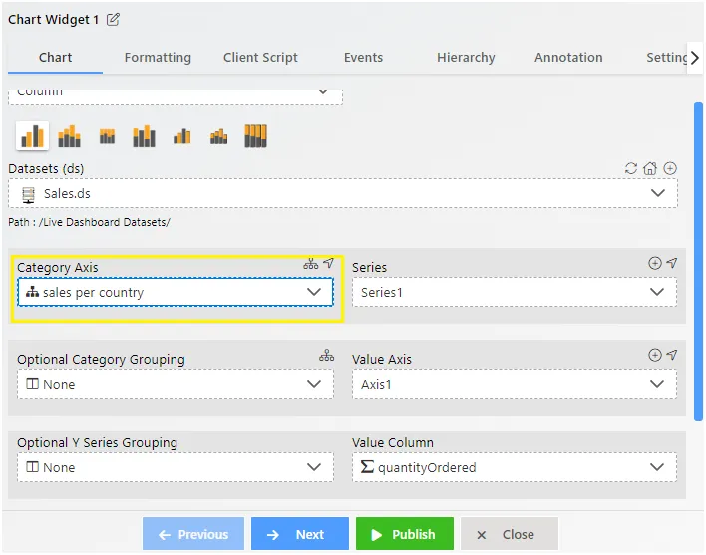Add a new dataset with plus icon

pos(670,168)
